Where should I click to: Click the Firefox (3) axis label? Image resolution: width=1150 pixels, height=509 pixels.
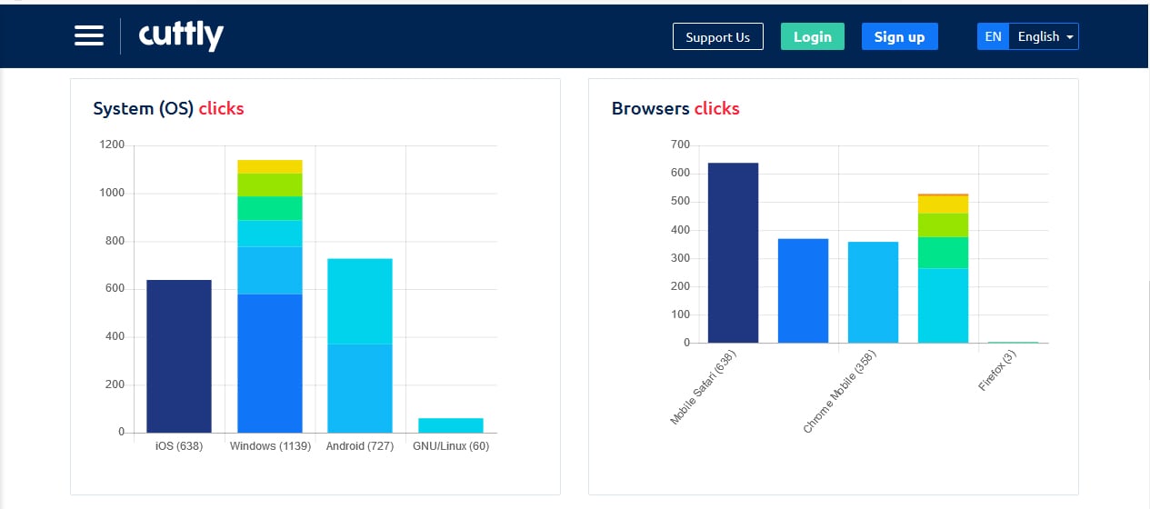tap(997, 371)
